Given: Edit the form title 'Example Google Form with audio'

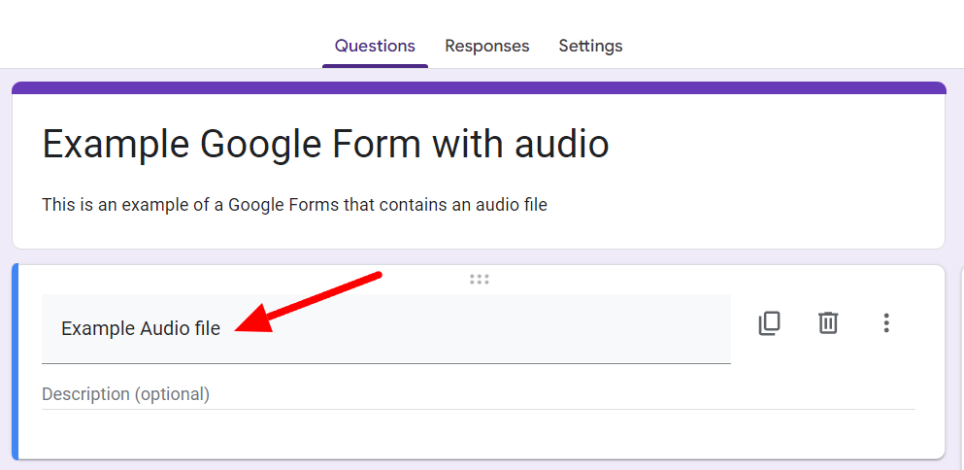Looking at the screenshot, I should pos(326,144).
